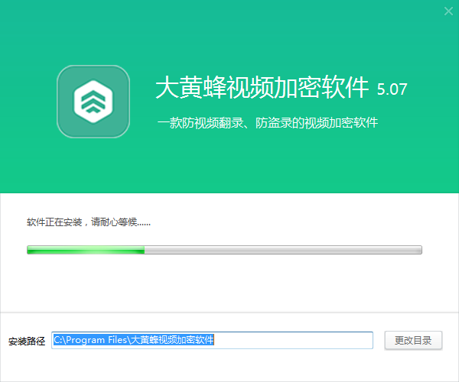Viewport: 459px width, 382px height.
Task: Close the installer with the X icon
Action: (448, 10)
